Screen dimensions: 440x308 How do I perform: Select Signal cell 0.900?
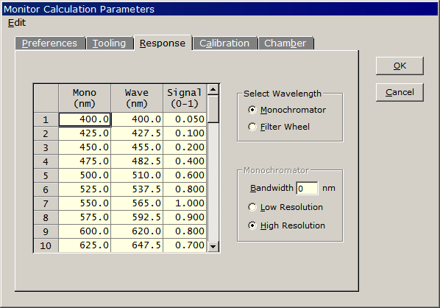point(185,217)
